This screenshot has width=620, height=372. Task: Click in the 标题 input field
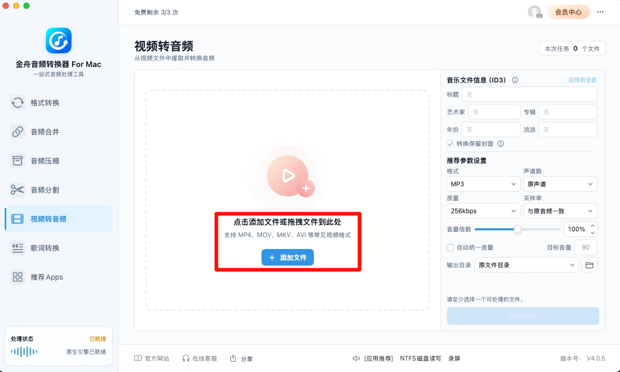[529, 94]
